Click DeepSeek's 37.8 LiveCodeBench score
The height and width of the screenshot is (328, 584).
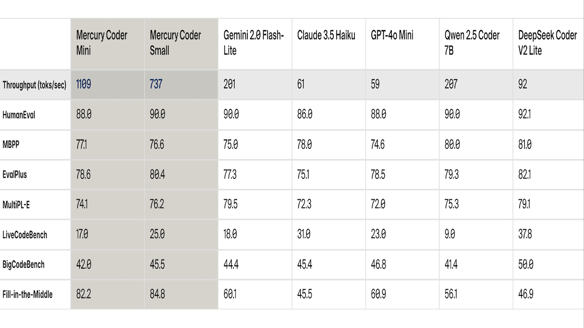(x=525, y=234)
